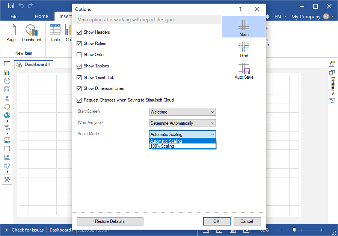Screen dimensions: 338x236
Task: Confirm options with OK button
Action: pos(216,221)
